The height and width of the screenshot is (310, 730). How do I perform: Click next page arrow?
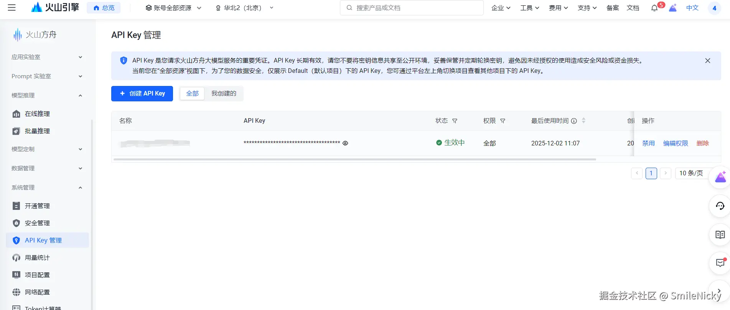point(666,173)
